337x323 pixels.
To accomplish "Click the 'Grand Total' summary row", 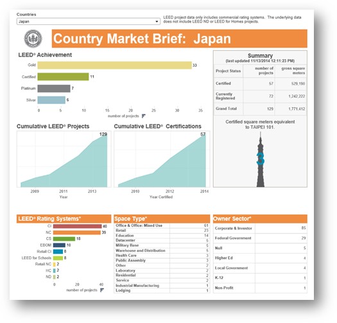I will 260,109.
